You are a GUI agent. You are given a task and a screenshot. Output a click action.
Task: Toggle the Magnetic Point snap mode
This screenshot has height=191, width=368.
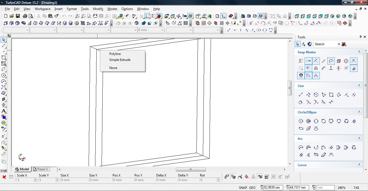(301, 76)
